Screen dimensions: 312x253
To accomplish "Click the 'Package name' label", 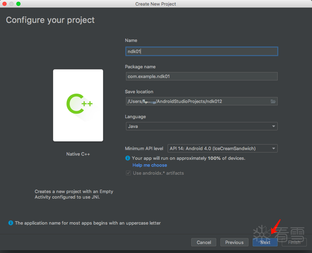I will pos(140,67).
